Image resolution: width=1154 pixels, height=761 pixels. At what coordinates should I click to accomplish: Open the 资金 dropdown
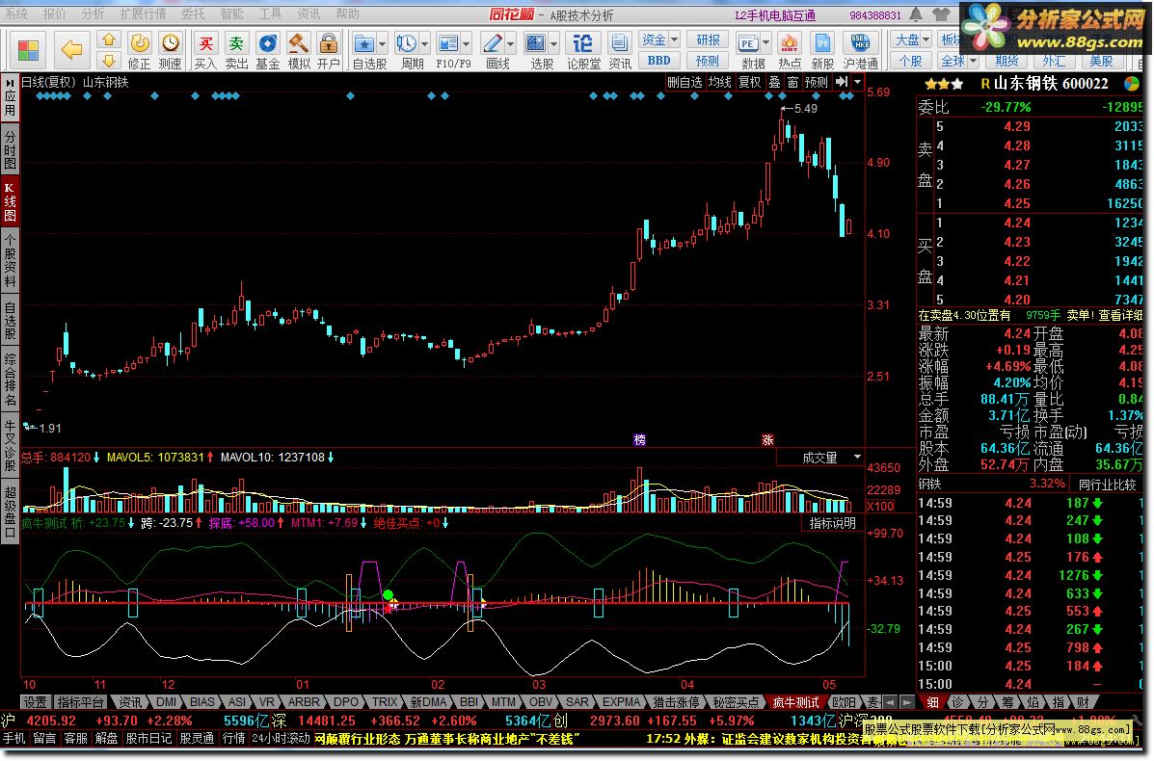(658, 39)
